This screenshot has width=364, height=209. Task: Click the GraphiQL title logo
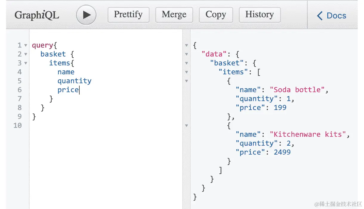click(x=37, y=15)
